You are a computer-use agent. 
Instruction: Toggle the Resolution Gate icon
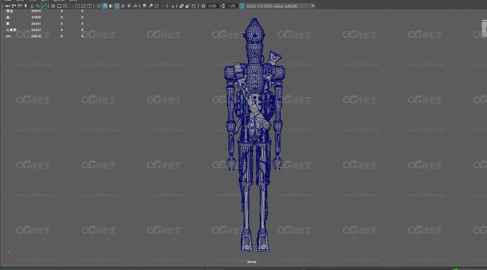click(65, 6)
